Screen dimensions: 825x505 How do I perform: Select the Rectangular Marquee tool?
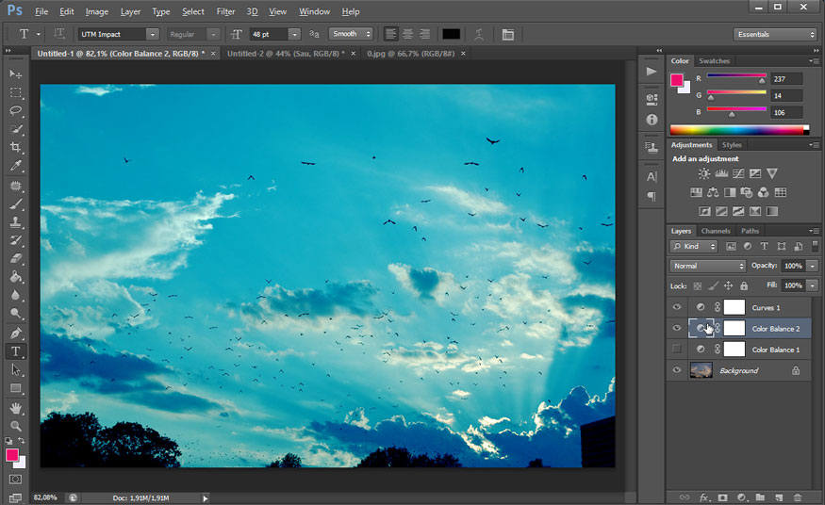click(16, 92)
